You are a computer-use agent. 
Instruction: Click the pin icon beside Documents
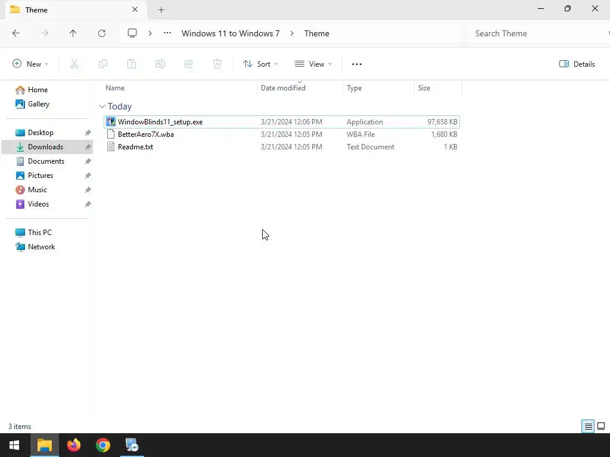click(88, 161)
